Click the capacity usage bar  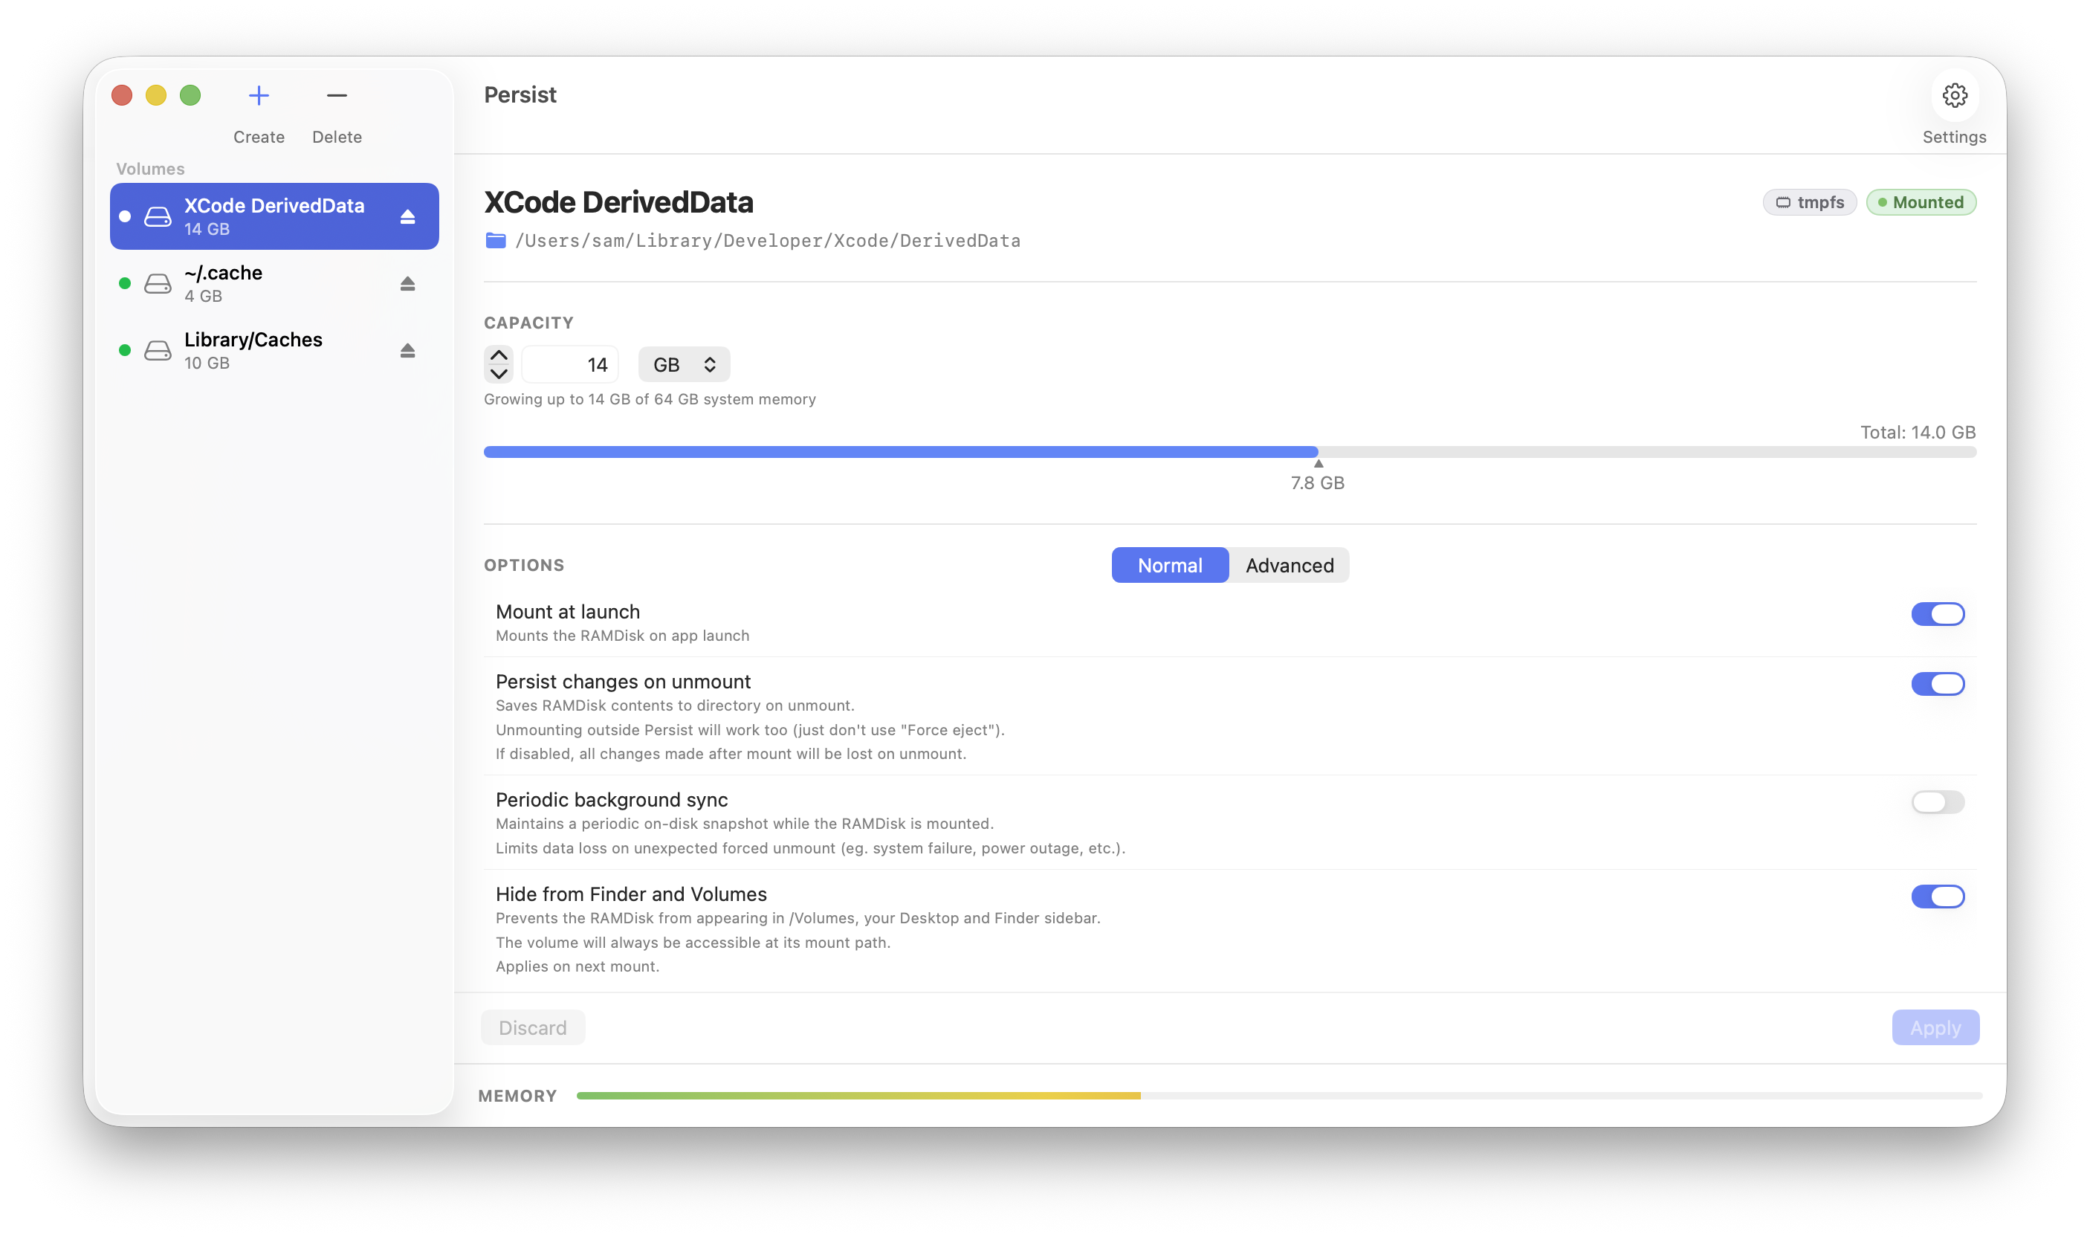click(x=1230, y=452)
